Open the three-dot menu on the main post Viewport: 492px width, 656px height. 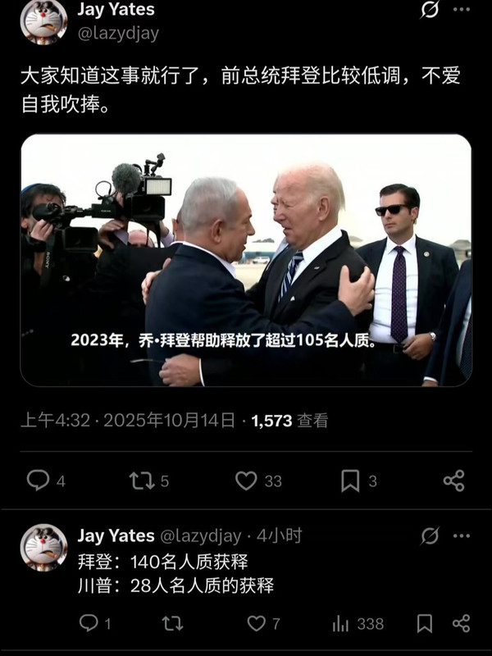tap(462, 9)
